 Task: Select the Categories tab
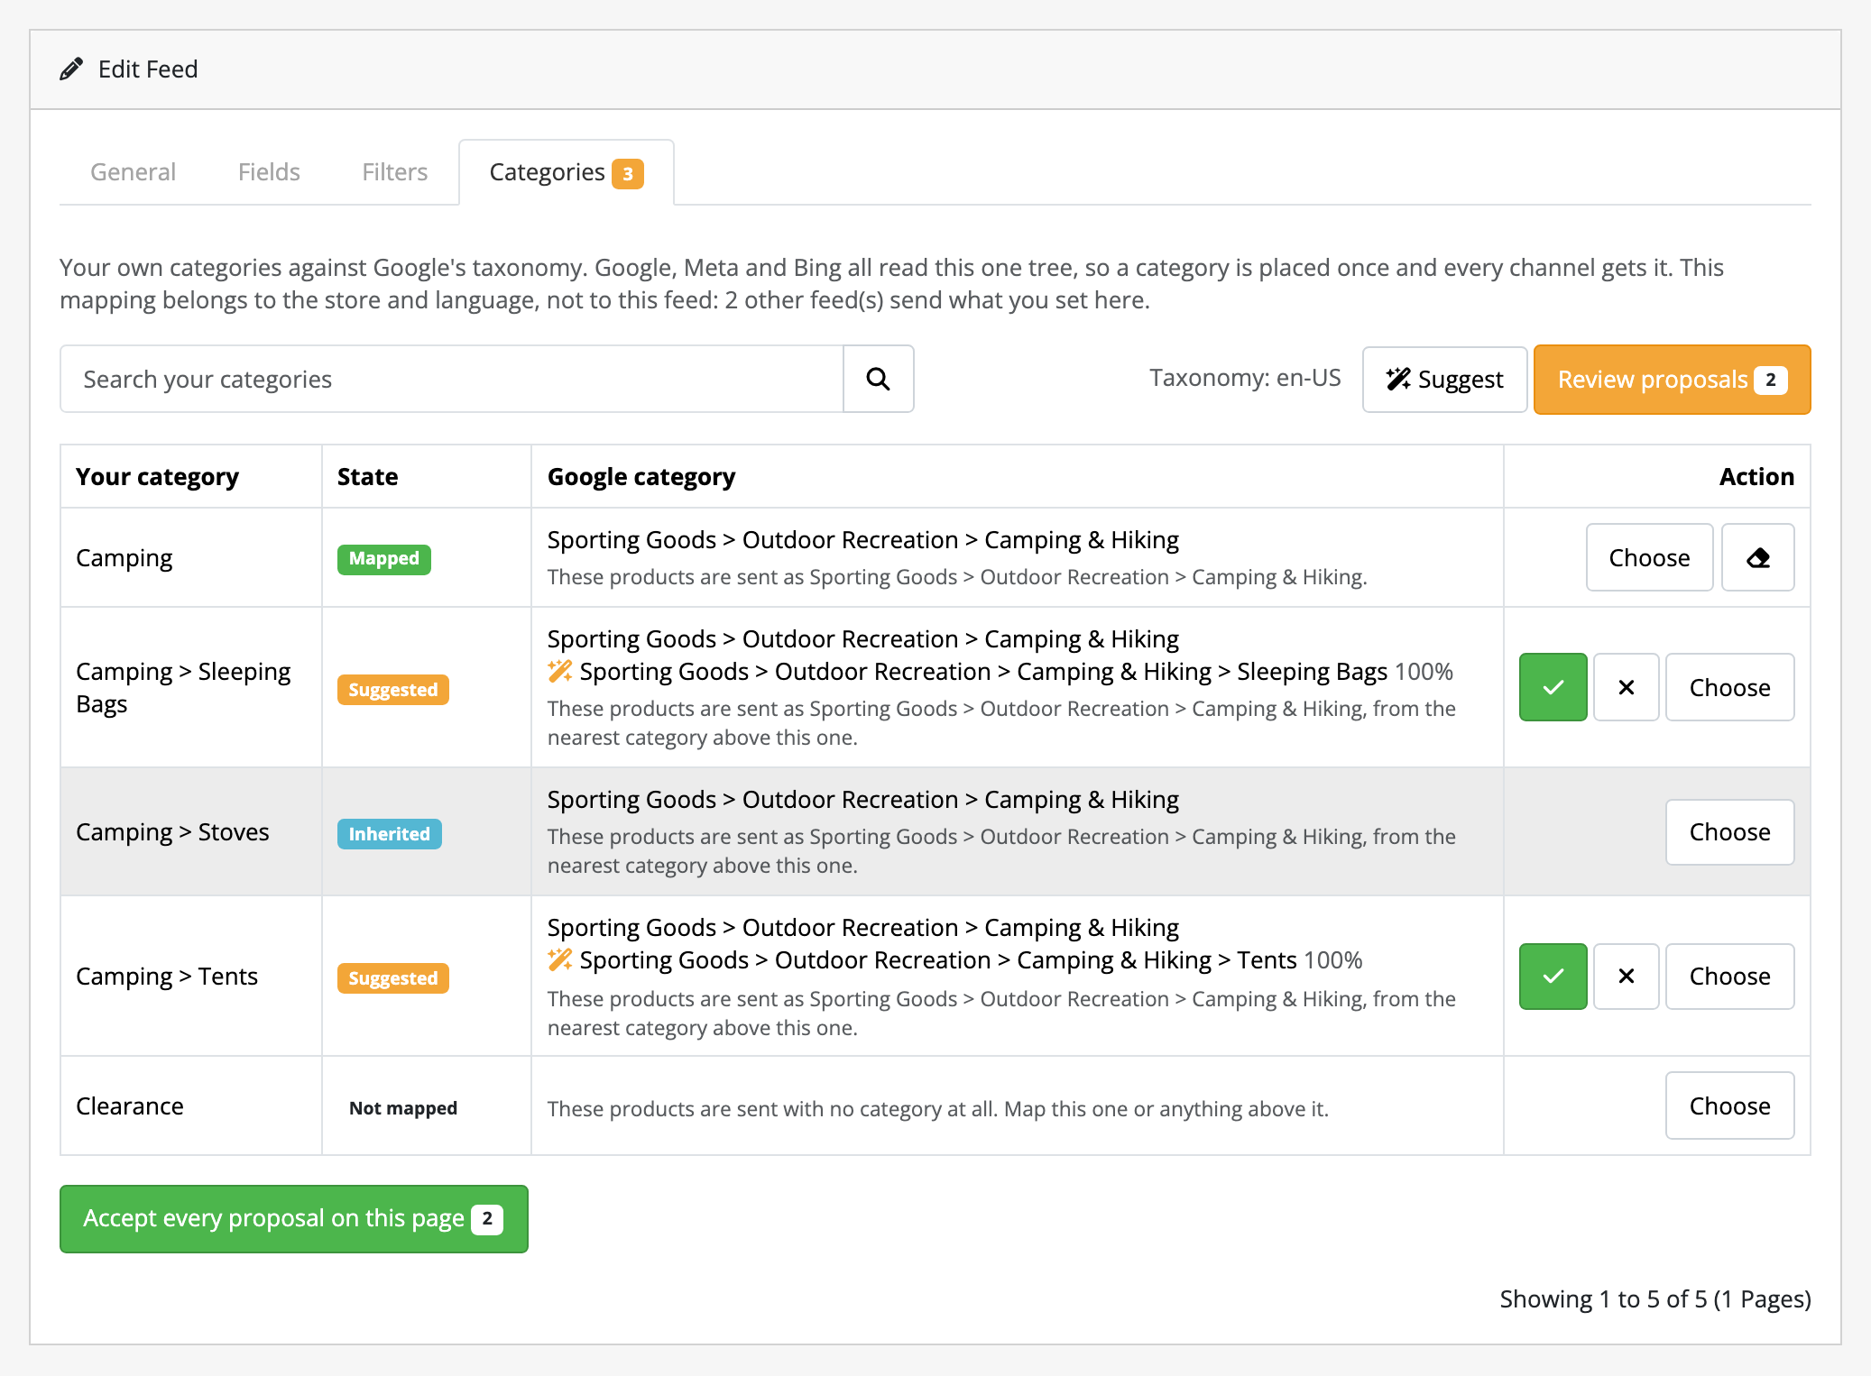(566, 172)
